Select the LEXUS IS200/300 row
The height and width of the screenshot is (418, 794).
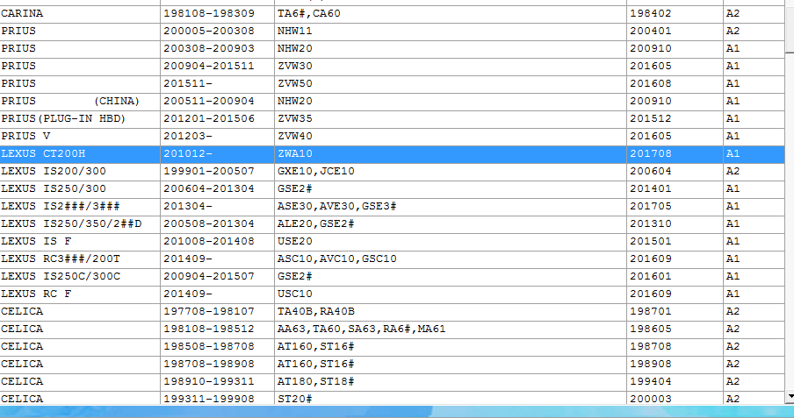[x=393, y=172]
